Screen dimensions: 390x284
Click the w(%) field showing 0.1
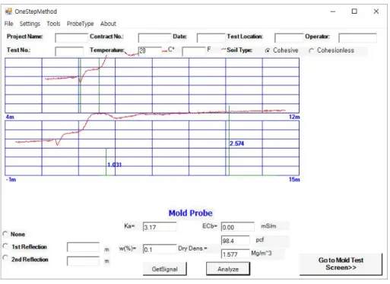coord(160,250)
